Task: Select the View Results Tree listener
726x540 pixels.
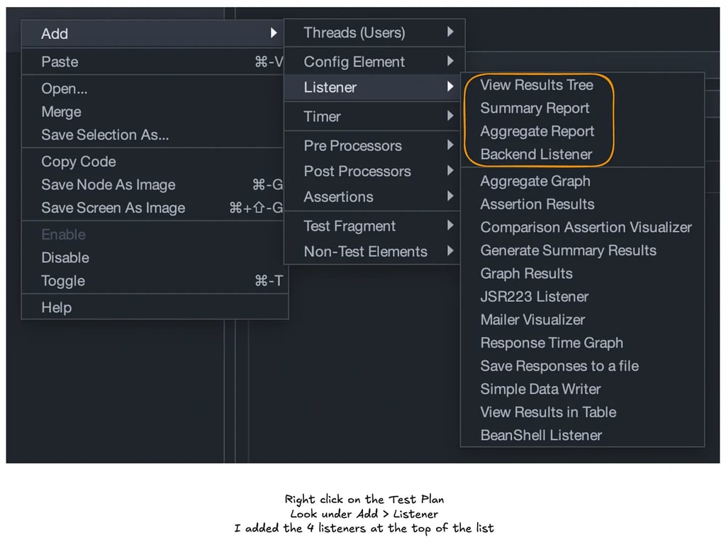Action: [537, 85]
